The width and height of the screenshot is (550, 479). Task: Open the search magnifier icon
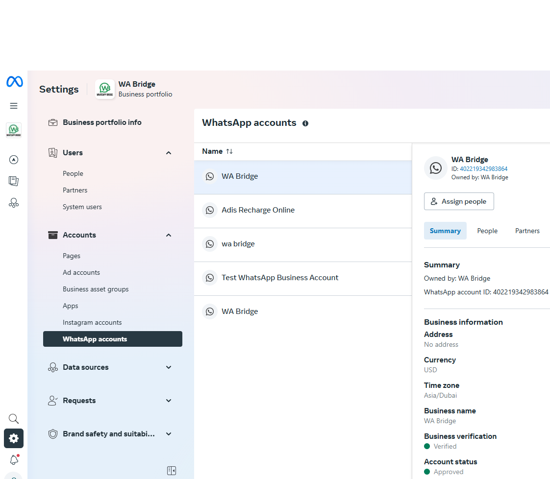[x=14, y=419]
